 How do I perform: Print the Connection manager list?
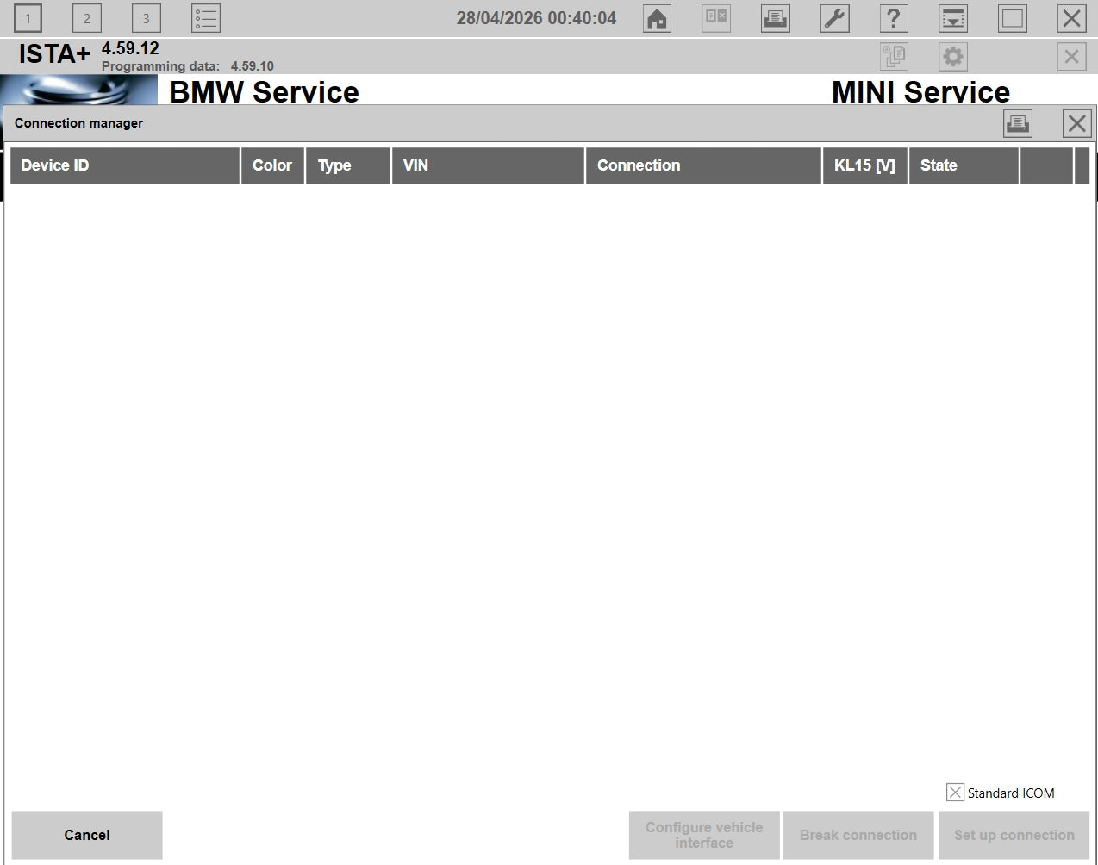(x=1018, y=123)
